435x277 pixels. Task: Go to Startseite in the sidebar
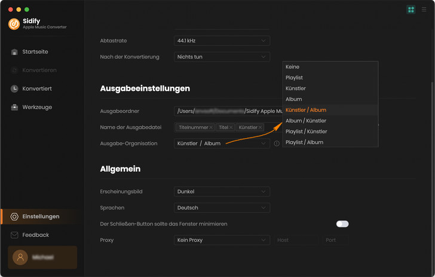35,52
